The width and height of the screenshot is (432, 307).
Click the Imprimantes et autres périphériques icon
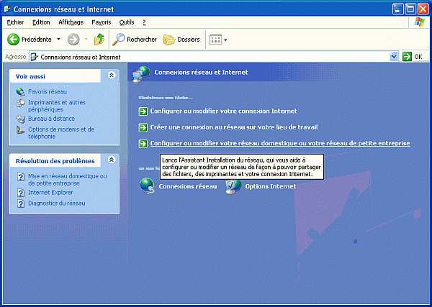(x=20, y=103)
